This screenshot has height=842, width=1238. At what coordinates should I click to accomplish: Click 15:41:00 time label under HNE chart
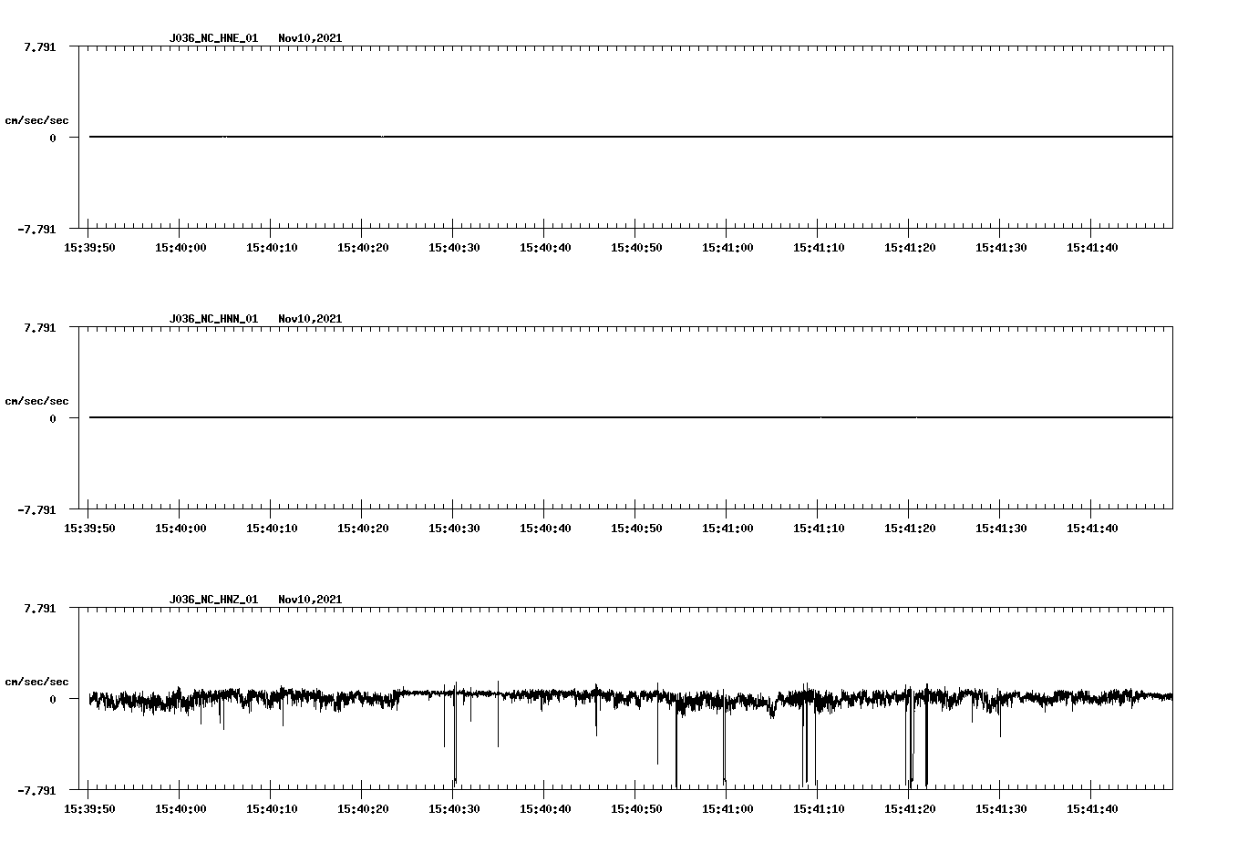[727, 248]
